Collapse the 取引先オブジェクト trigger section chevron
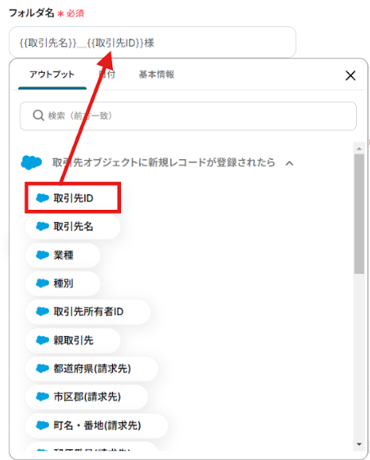 tap(289, 163)
